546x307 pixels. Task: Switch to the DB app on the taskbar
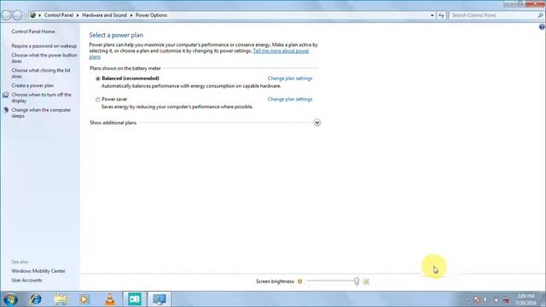(x=135, y=299)
